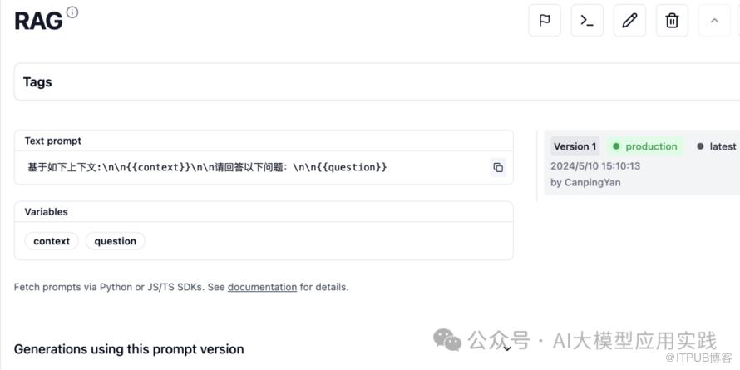Click the prompt text with {{context}} placeholder
The height and width of the screenshot is (370, 740).
pos(207,167)
